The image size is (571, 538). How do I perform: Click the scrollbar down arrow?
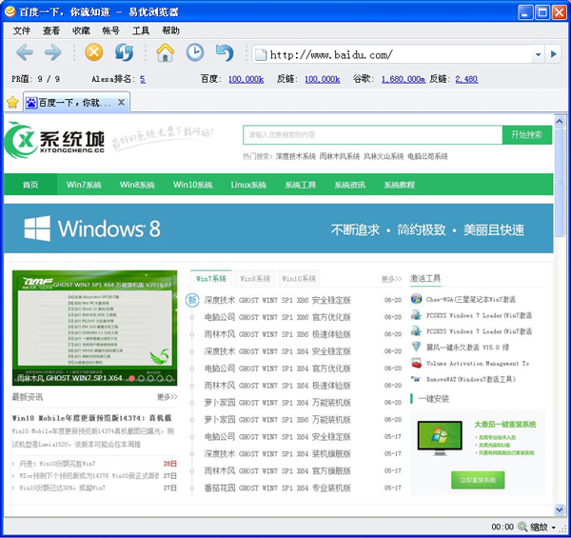560,509
